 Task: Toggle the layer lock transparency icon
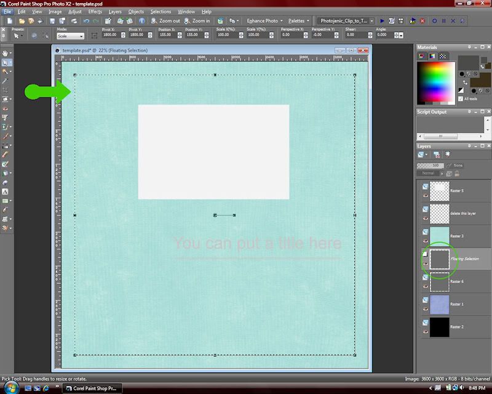point(457,174)
